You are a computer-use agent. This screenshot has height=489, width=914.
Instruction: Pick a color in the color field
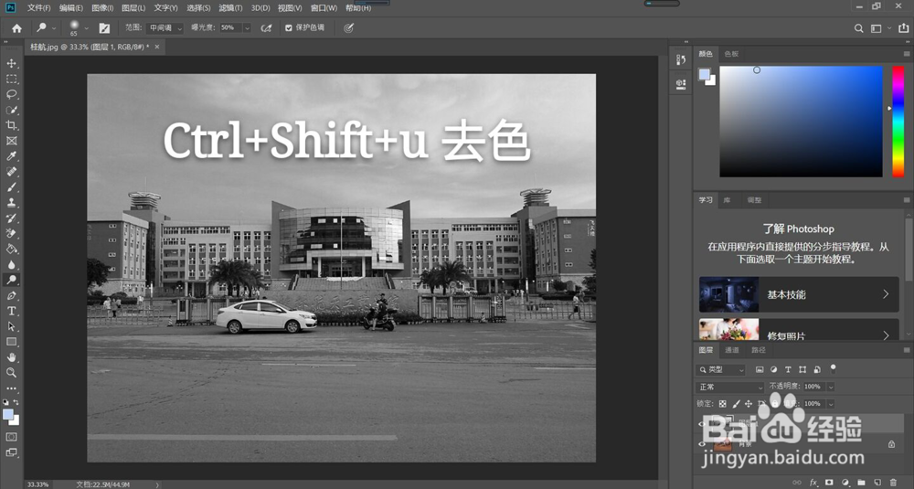point(801,122)
